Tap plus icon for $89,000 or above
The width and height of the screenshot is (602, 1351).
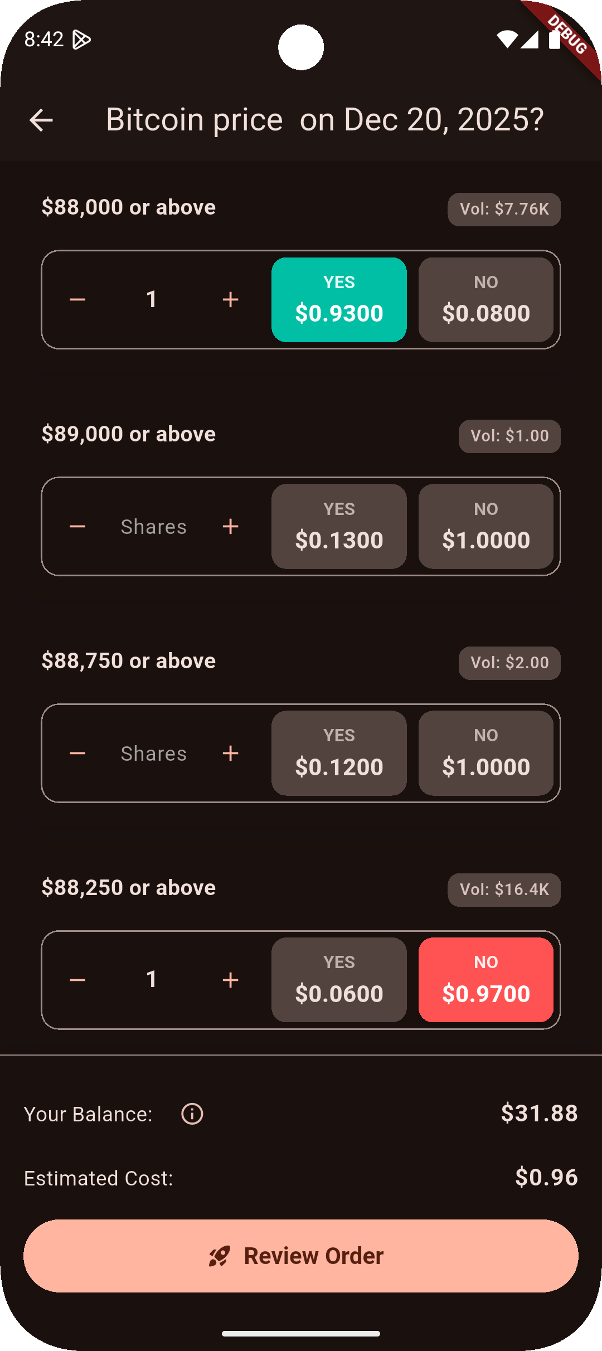click(x=230, y=527)
